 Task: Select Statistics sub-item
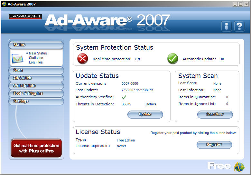tap(36, 58)
